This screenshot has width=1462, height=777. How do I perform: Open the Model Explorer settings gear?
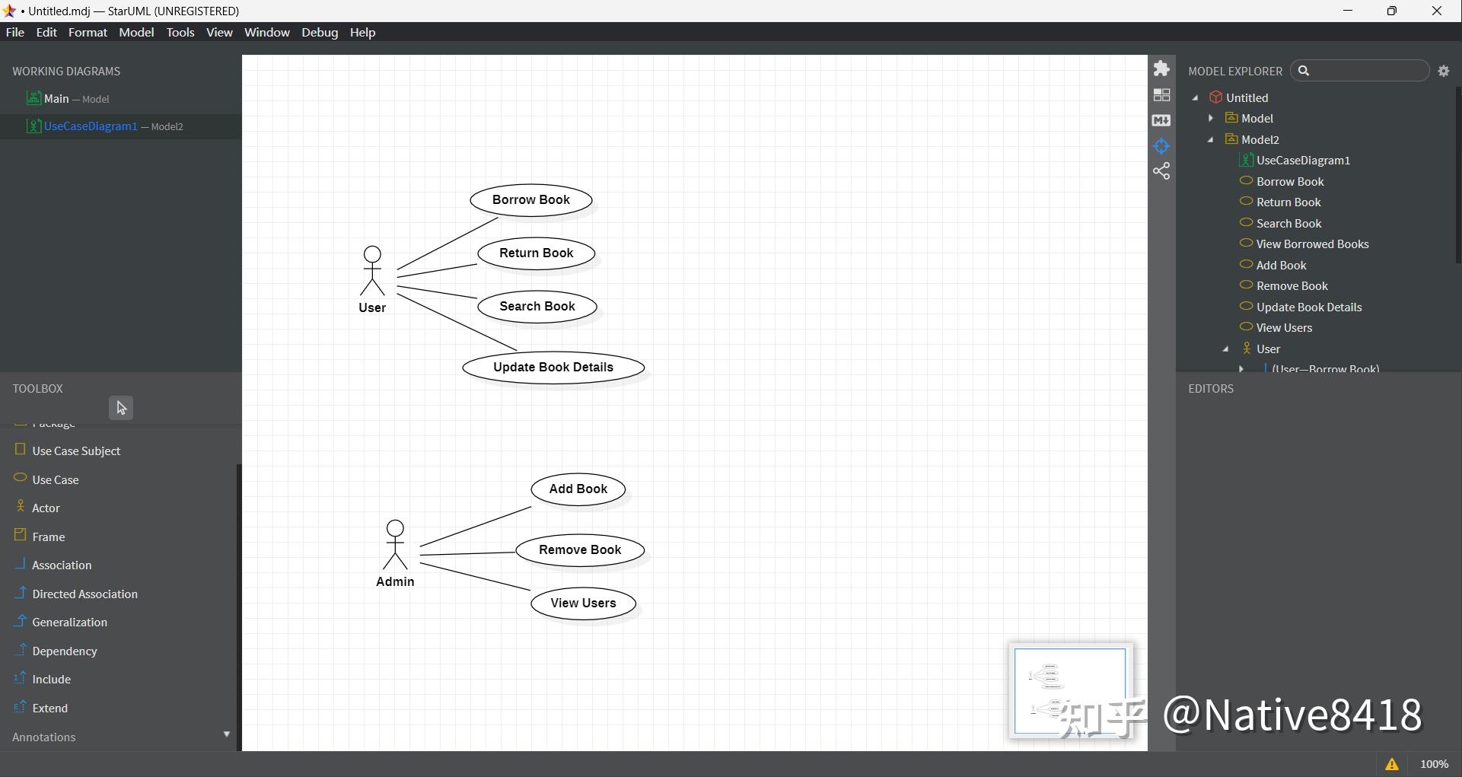(x=1445, y=70)
